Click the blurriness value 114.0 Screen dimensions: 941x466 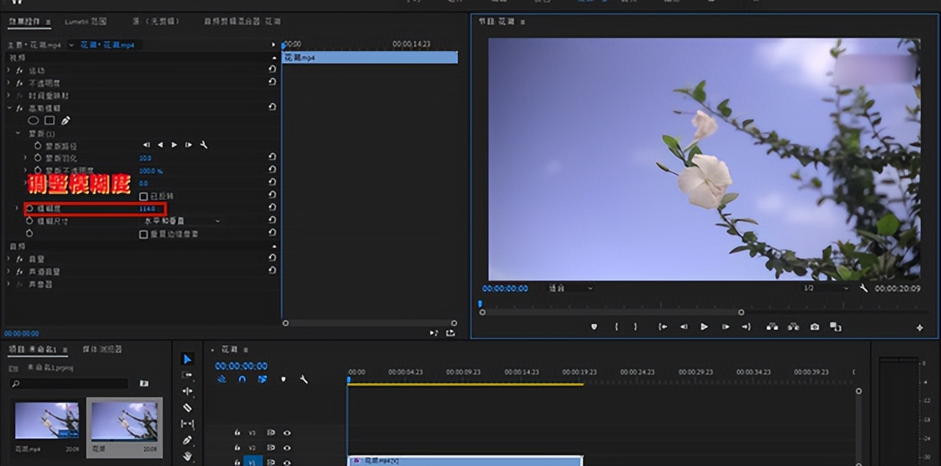147,209
